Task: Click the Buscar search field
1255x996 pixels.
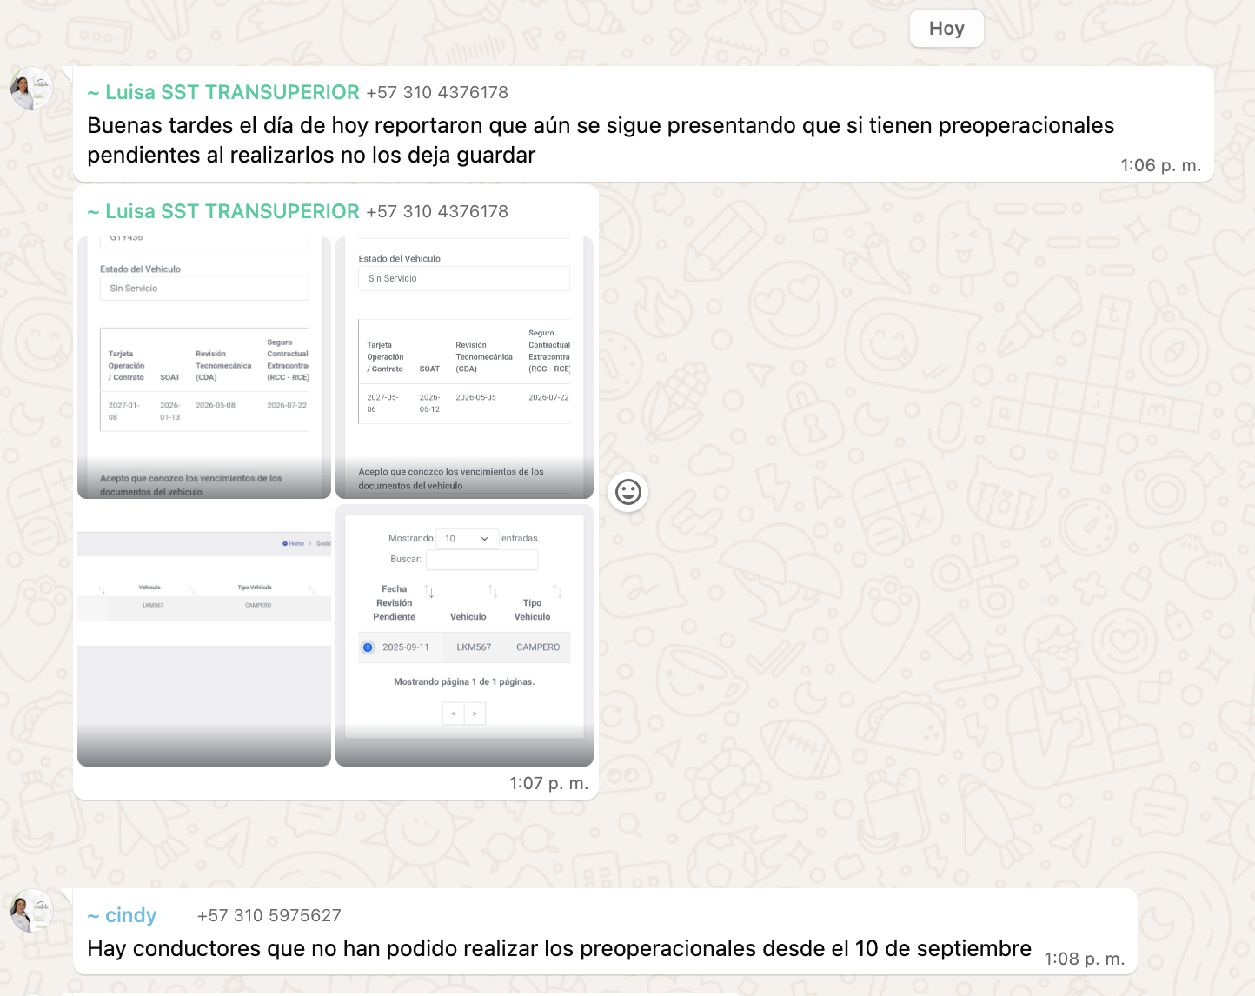Action: [481, 560]
